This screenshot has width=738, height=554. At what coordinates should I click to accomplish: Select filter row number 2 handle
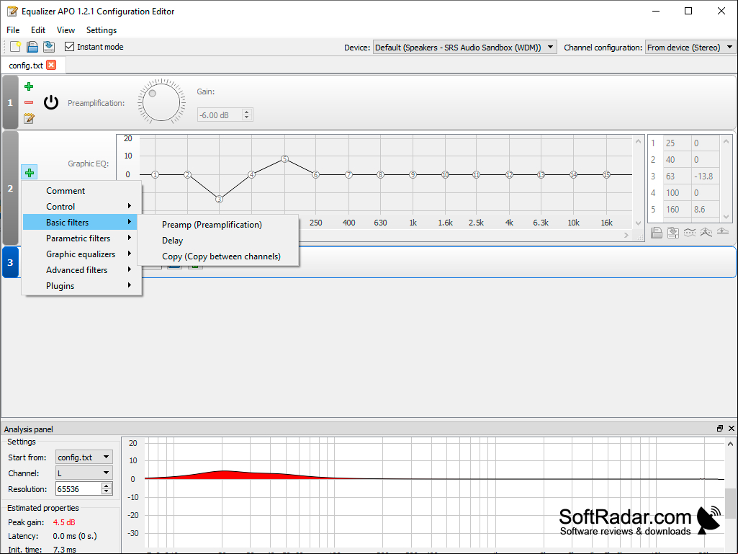[x=10, y=188]
